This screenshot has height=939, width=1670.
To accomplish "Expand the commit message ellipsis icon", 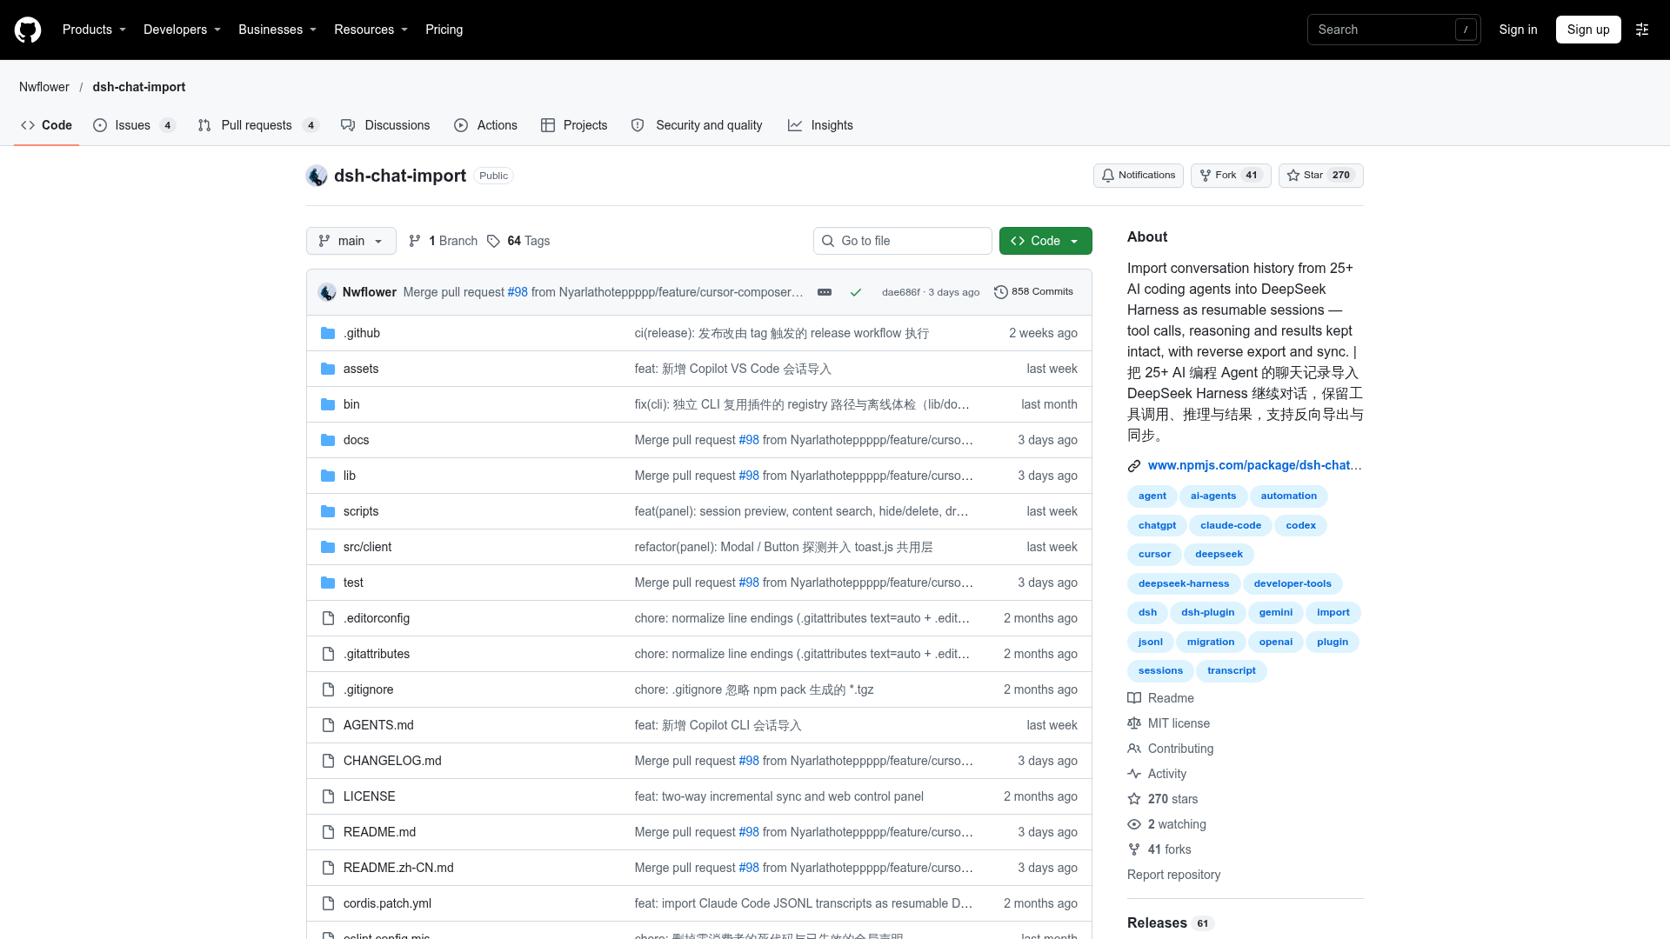I will coord(825,292).
